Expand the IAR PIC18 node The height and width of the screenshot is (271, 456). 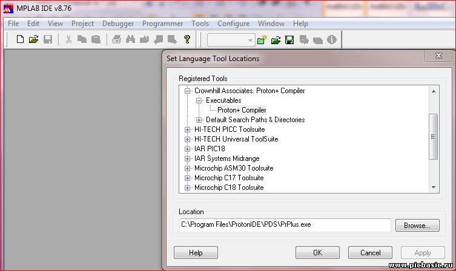(x=188, y=149)
